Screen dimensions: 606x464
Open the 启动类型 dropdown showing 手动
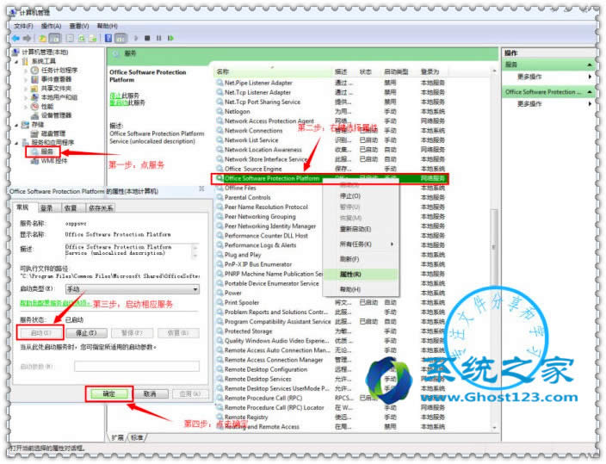(133, 289)
